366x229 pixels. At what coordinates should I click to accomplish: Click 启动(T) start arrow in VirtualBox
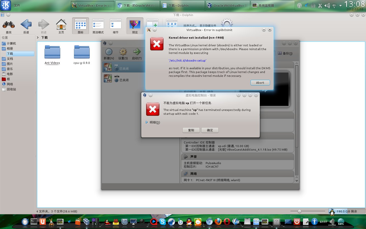point(137,54)
